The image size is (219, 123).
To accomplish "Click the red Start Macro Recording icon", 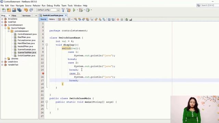I will (118, 19).
